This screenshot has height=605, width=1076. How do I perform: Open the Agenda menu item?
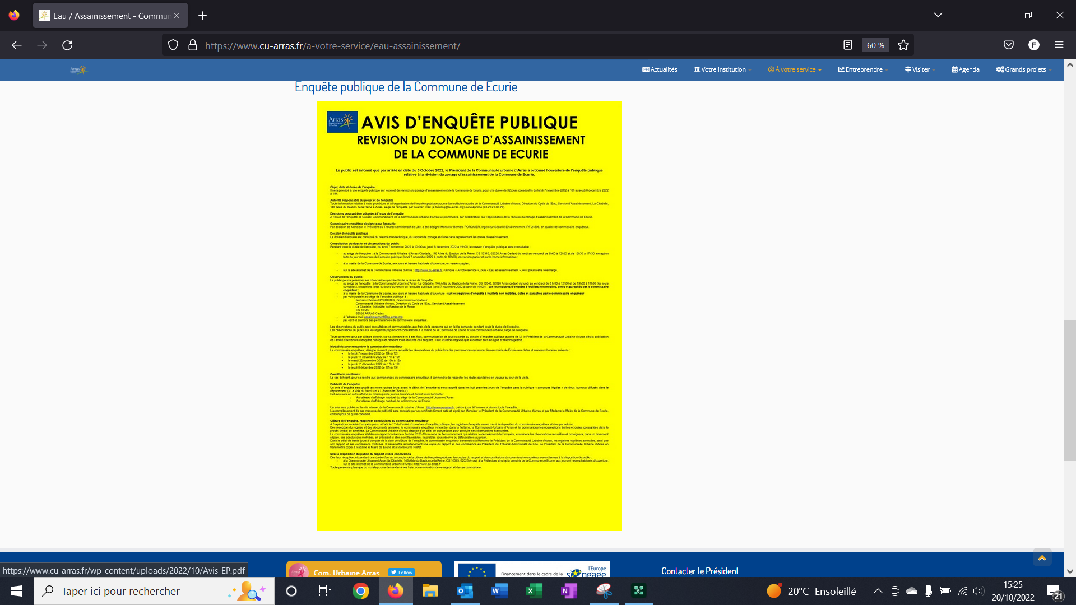coord(966,69)
